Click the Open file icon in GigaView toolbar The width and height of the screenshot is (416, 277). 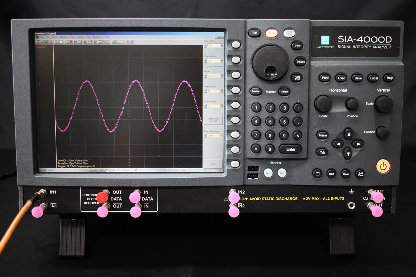coord(43,42)
